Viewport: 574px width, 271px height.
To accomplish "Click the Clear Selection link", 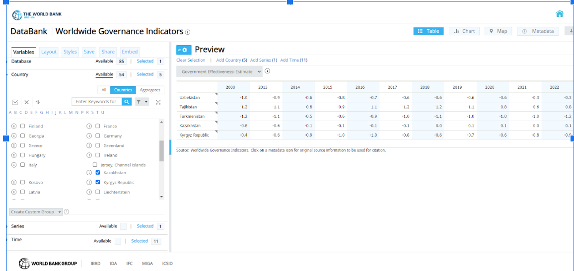I will point(191,60).
